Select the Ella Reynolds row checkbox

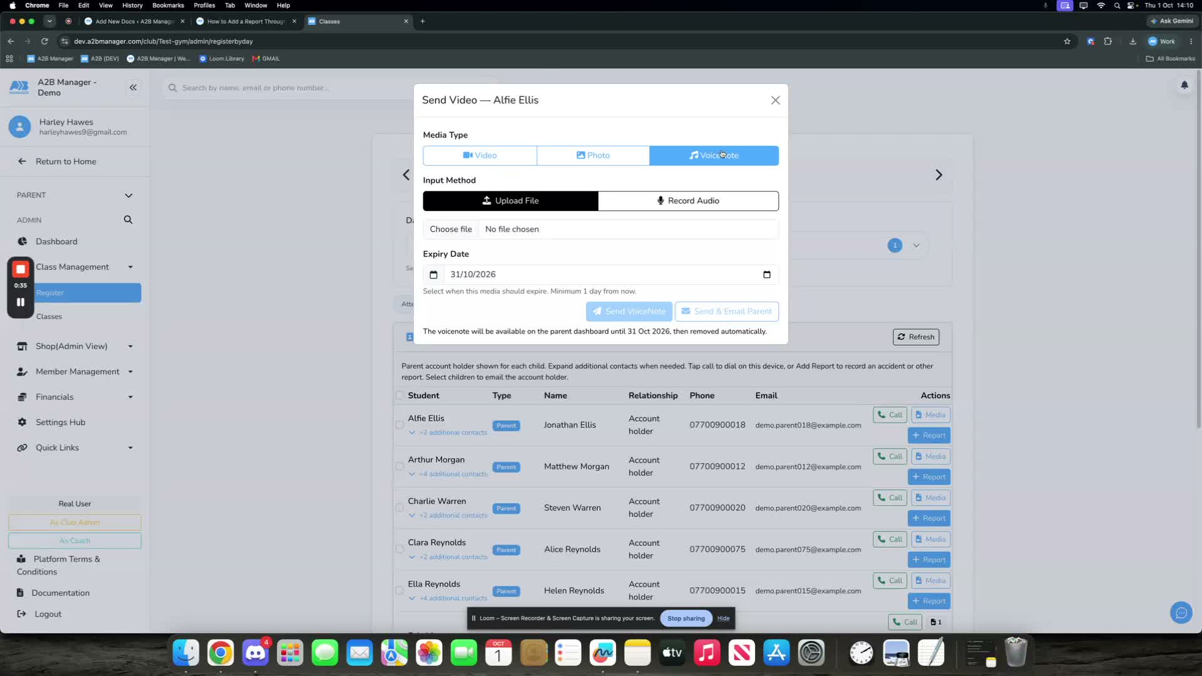[399, 590]
